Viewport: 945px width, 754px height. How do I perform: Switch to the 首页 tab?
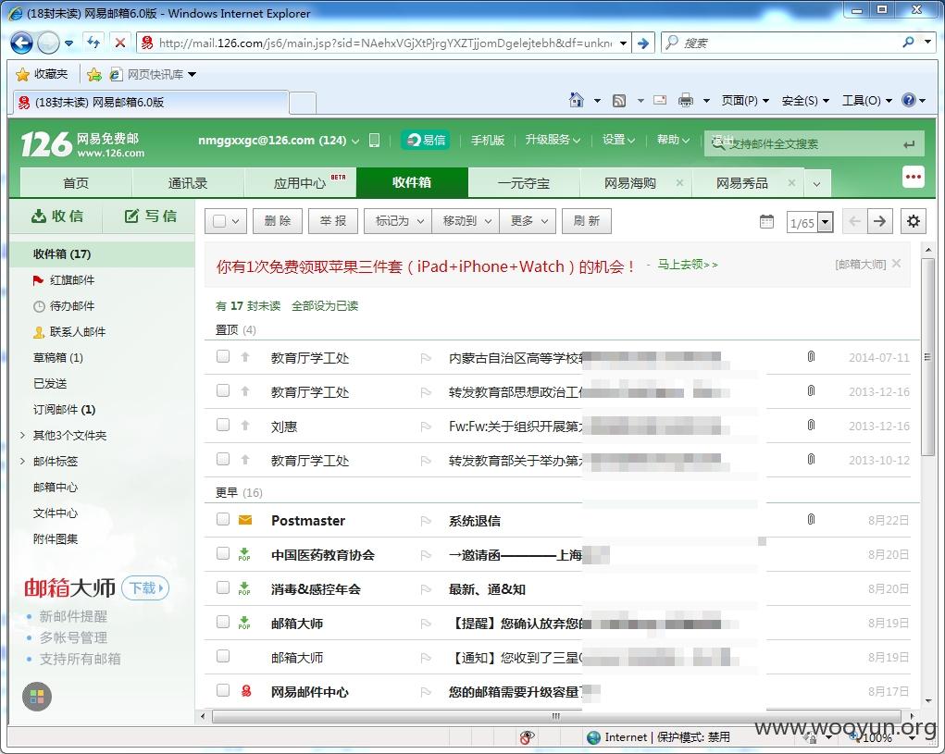pos(76,183)
